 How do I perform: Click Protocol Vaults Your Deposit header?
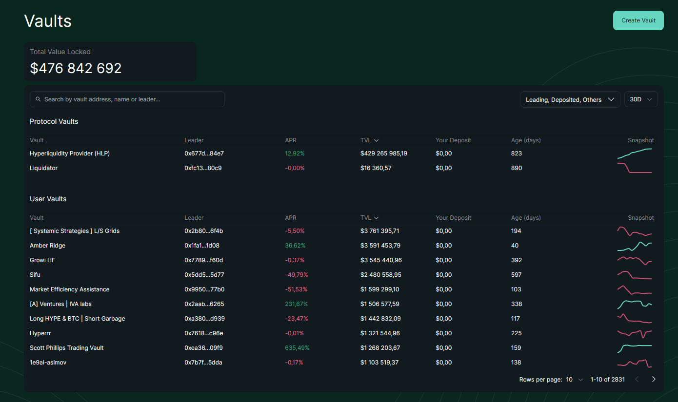pos(454,140)
